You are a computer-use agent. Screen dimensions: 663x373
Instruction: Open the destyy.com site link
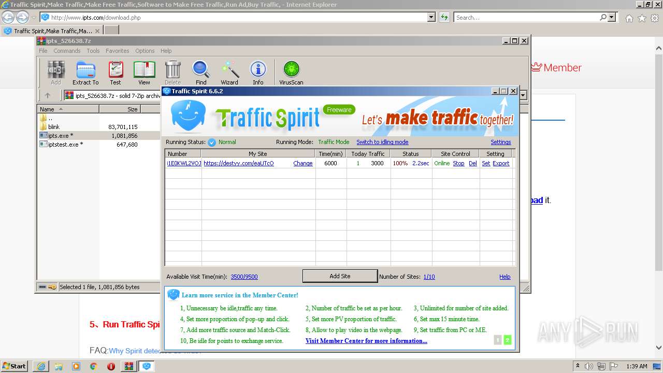pyautogui.click(x=239, y=163)
